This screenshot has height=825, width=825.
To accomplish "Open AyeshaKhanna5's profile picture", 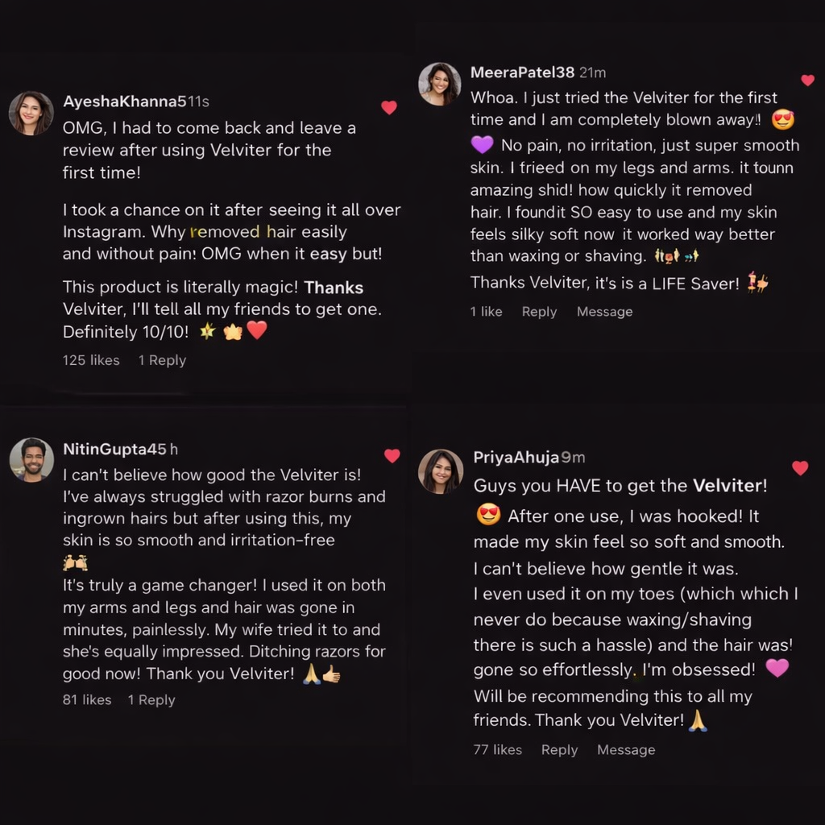I will tap(31, 113).
